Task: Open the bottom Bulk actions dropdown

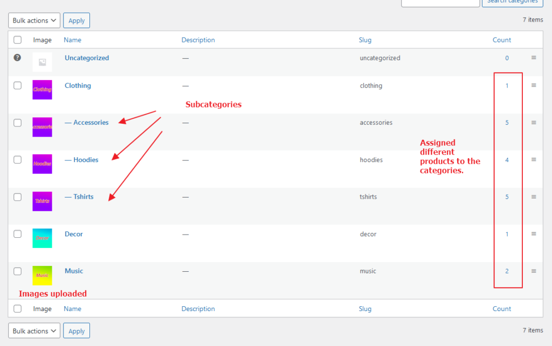Action: [34, 331]
